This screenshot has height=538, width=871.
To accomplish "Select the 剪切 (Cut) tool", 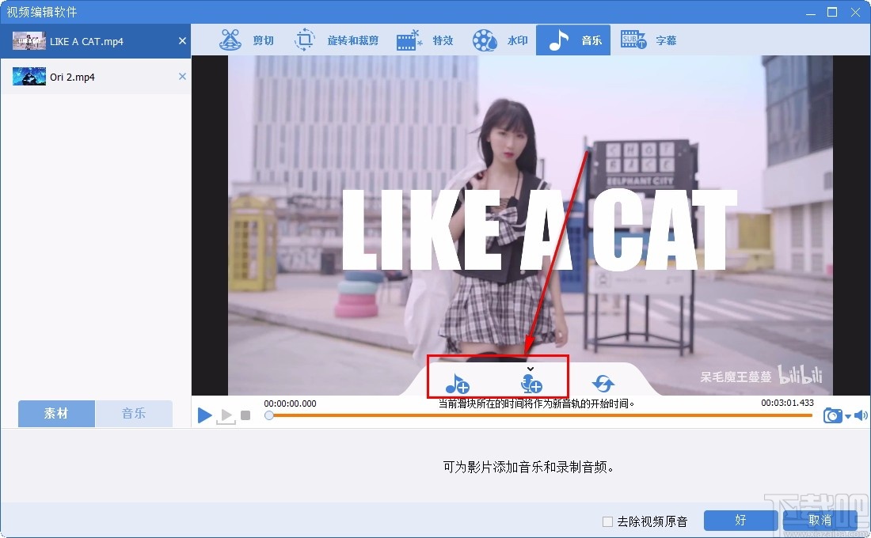I will click(249, 40).
